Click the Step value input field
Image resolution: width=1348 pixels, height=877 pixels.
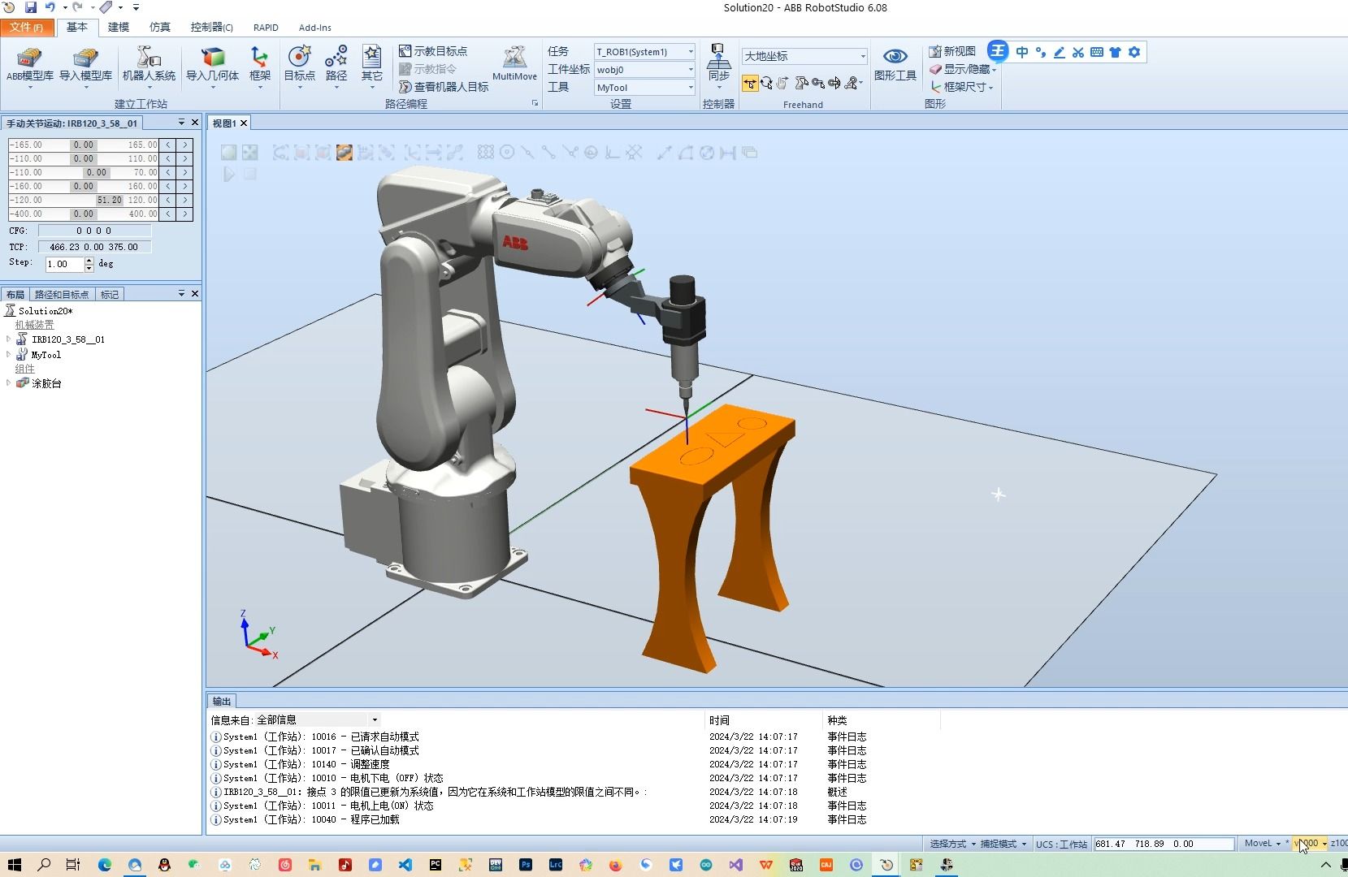[64, 264]
